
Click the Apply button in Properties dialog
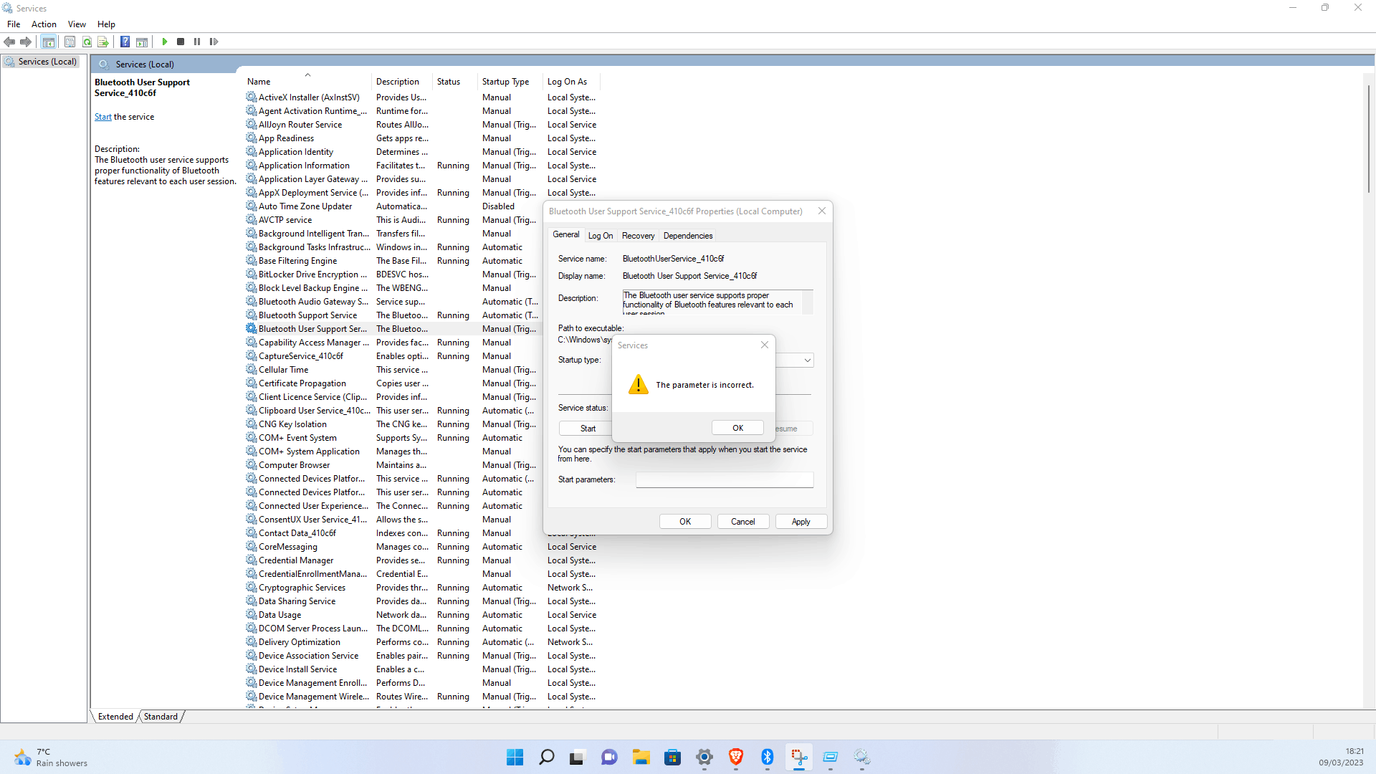click(x=801, y=521)
